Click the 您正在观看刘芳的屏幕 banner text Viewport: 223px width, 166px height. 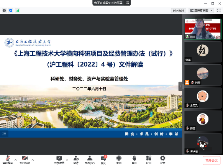(x=108, y=3)
